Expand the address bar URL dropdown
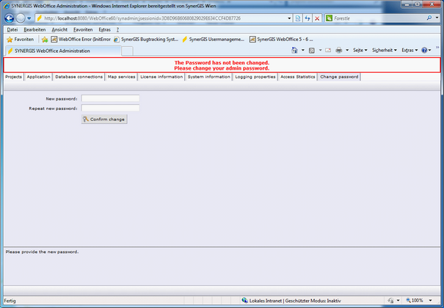The width and height of the screenshot is (444, 308). click(x=289, y=18)
